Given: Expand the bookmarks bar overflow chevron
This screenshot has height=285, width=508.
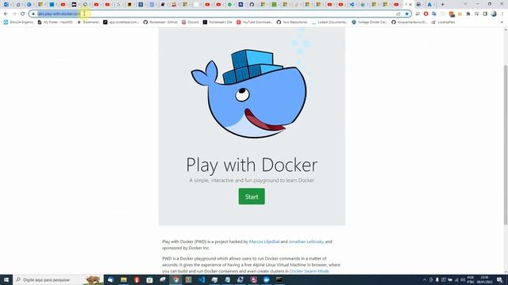Looking at the screenshot, I should 502,22.
